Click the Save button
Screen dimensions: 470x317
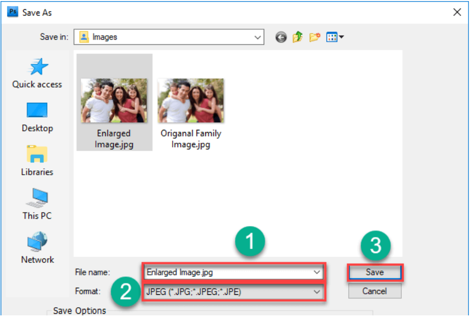click(x=374, y=272)
